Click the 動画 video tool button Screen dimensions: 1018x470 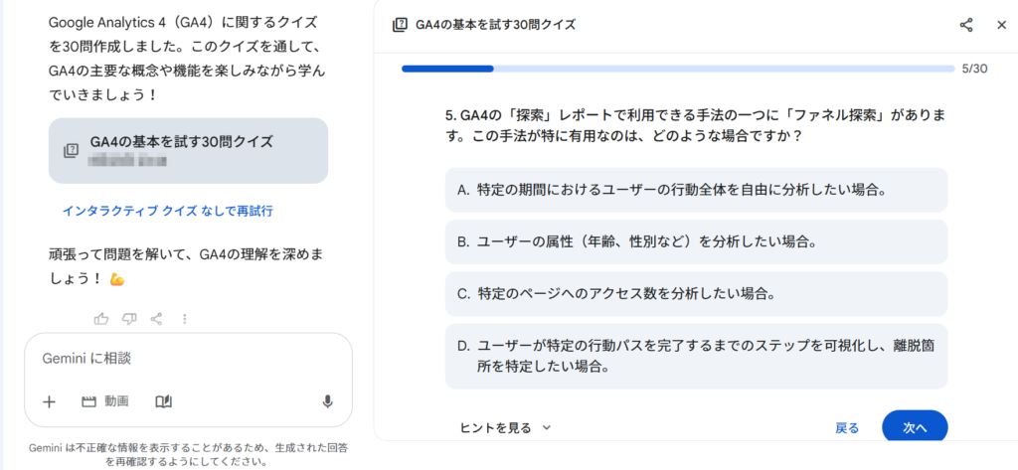(105, 401)
